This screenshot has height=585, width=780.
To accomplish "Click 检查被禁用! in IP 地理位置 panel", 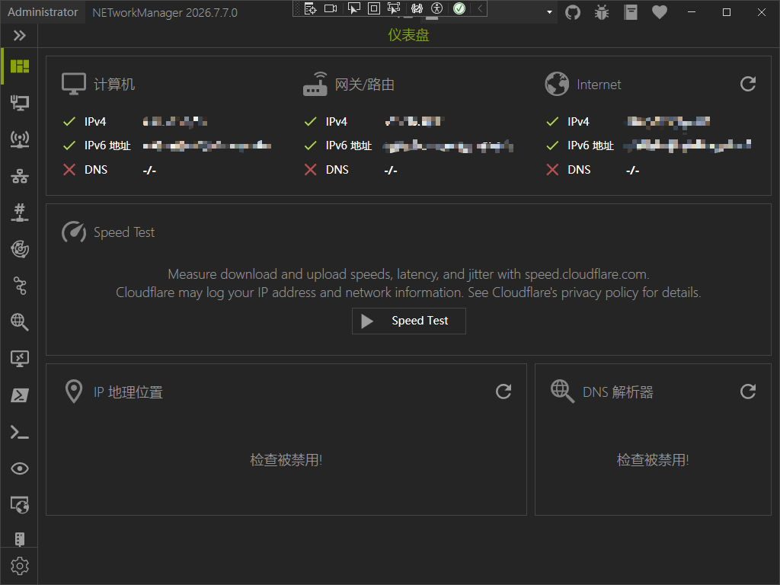I will [x=286, y=459].
